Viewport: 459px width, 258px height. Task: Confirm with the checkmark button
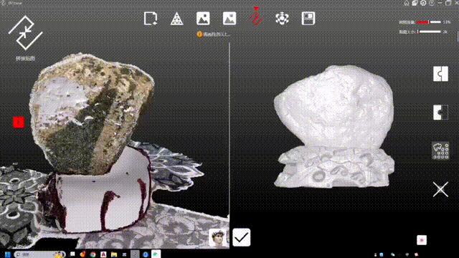click(241, 237)
